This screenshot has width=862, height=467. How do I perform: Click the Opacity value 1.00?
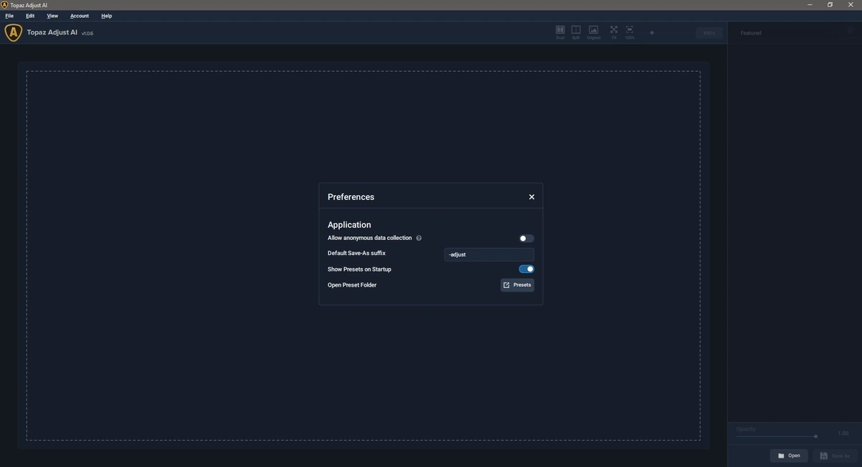point(843,433)
